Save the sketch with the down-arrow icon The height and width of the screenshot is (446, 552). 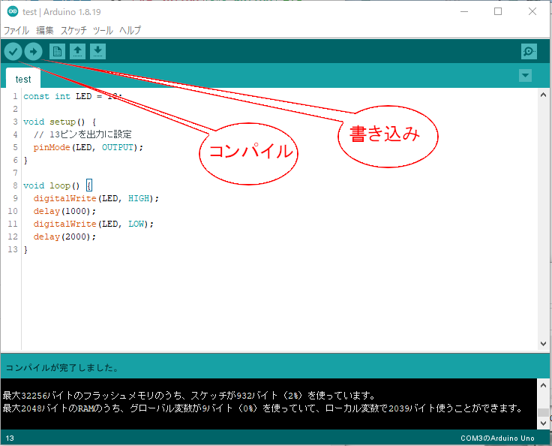(97, 51)
